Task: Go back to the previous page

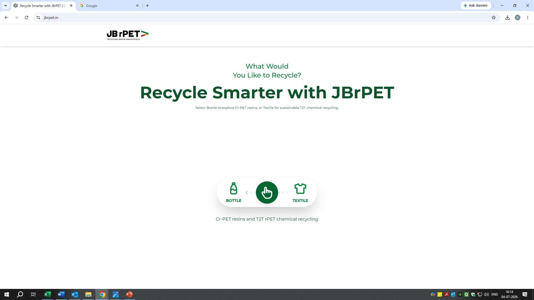Action: point(6,17)
